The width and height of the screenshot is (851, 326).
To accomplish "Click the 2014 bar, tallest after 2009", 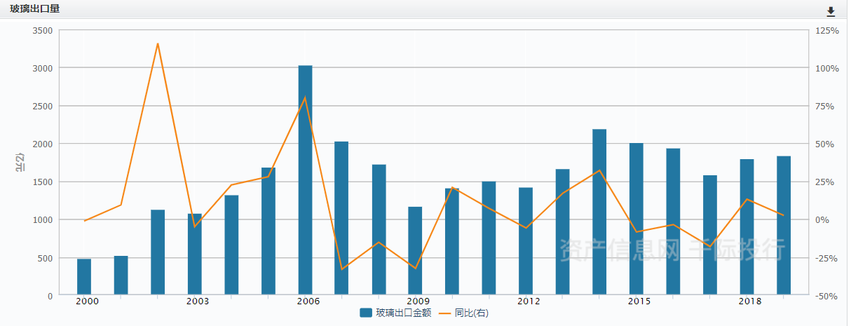I will (x=599, y=212).
